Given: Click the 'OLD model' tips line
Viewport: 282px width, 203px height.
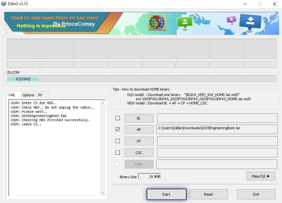Looking at the screenshot, I should tap(183, 95).
